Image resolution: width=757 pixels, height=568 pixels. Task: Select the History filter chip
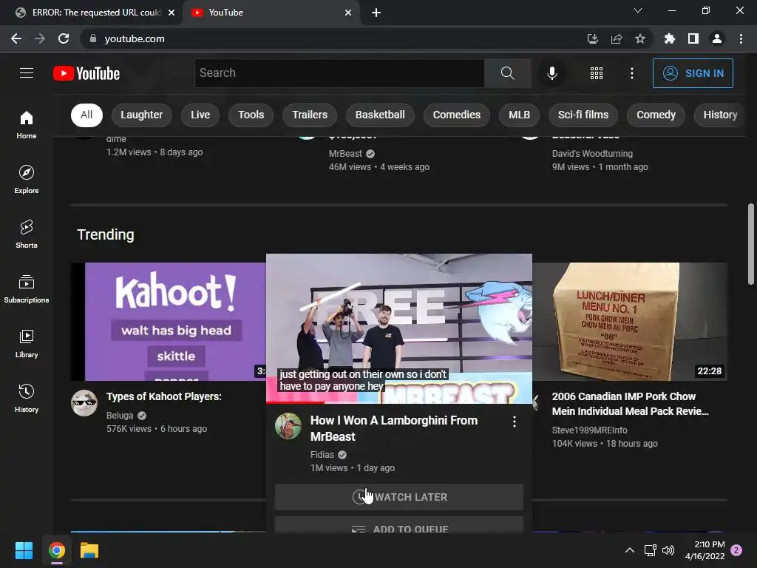point(720,115)
